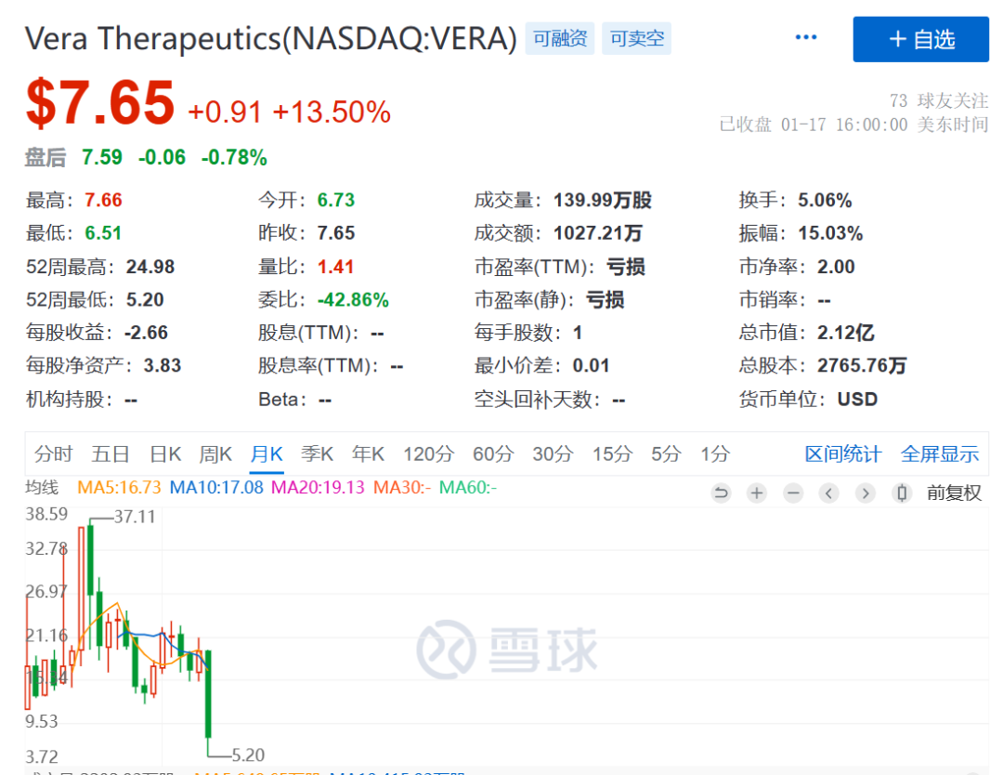Add stock to watchlist with 自选 button
Viewport: 1003px width, 775px height.
tap(920, 40)
